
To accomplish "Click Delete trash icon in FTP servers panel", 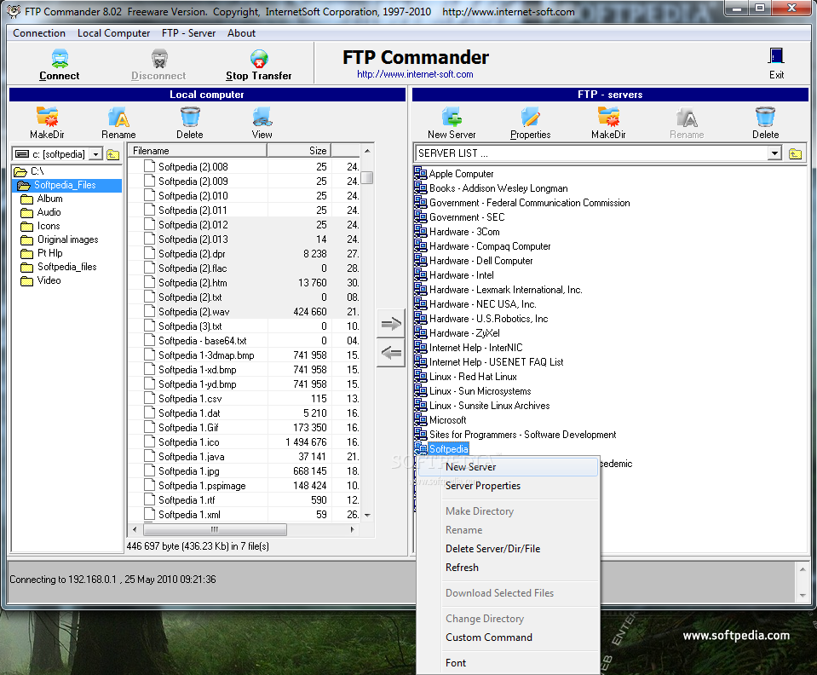I will 765,117.
